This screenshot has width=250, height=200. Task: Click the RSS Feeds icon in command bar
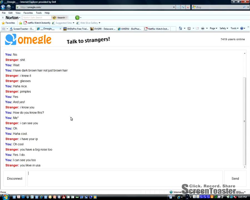point(189,28)
